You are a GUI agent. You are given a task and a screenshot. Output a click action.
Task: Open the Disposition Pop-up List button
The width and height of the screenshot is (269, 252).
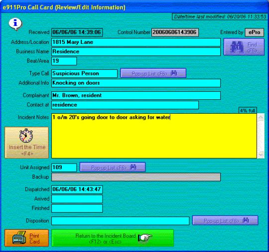tap(225, 221)
